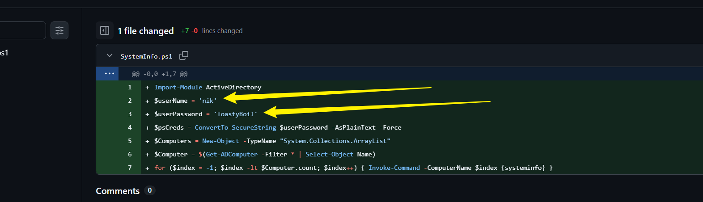Toggle the file tree sidebar icon

pos(105,30)
